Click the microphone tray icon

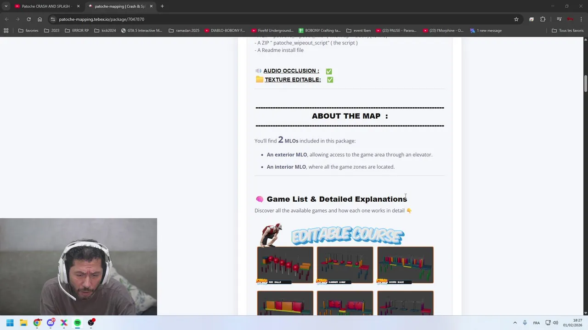click(x=525, y=323)
